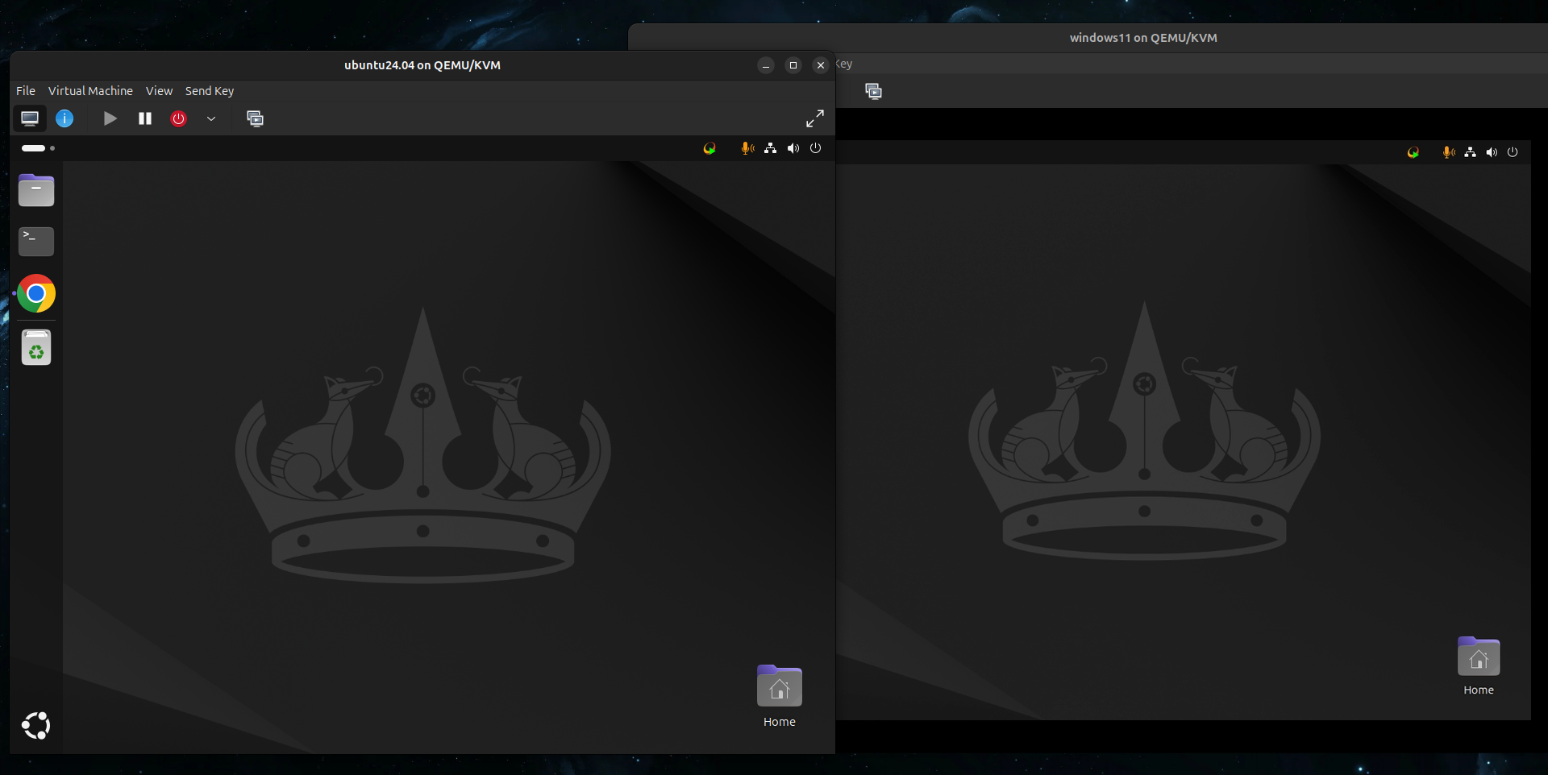This screenshot has width=1548, height=775.
Task: Show virtual hardware details via the info icon
Action: [64, 118]
